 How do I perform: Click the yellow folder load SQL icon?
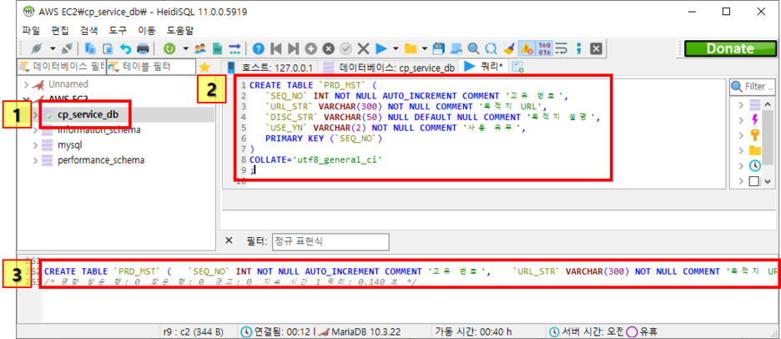[x=411, y=48]
